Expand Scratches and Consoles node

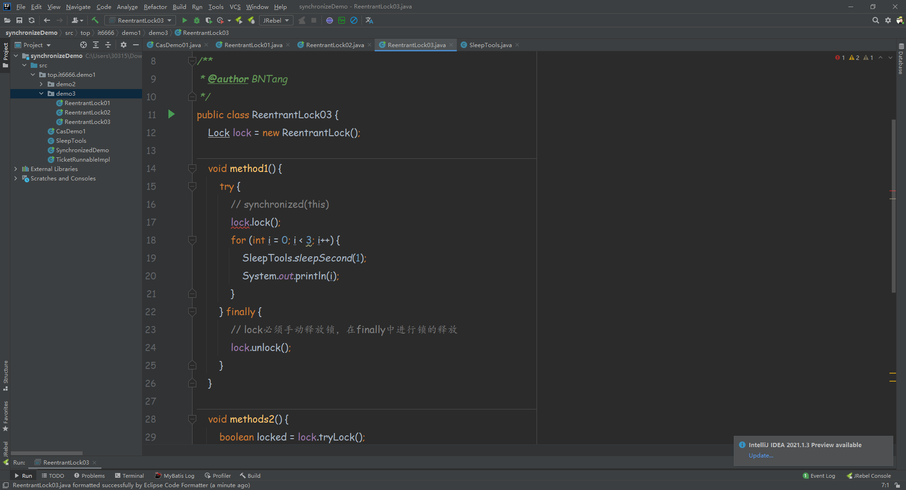(16, 178)
